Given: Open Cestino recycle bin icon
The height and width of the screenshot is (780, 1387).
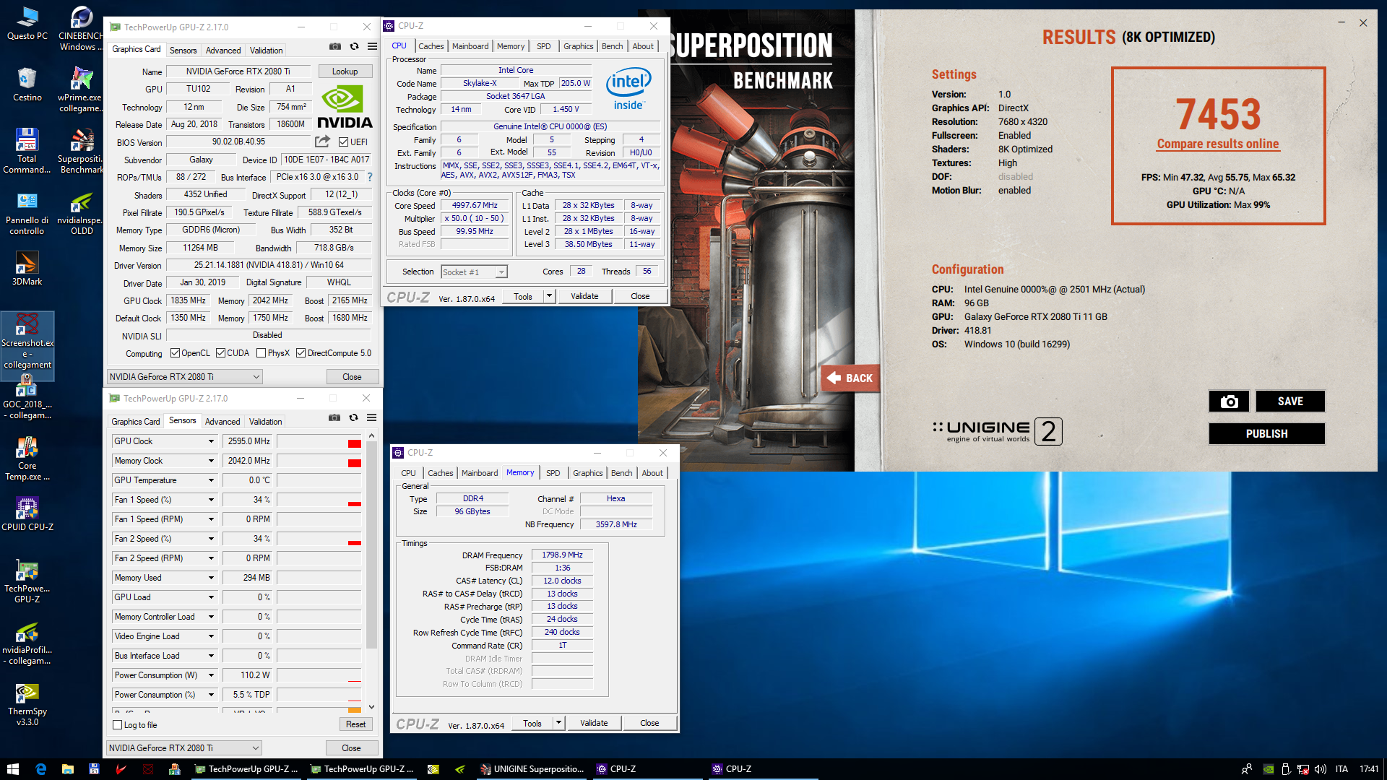Looking at the screenshot, I should coord(27,84).
